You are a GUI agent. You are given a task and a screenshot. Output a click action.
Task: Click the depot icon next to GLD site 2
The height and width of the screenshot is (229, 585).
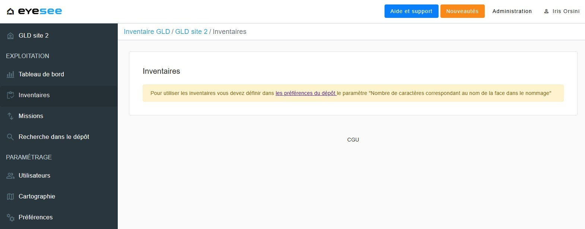[10, 36]
